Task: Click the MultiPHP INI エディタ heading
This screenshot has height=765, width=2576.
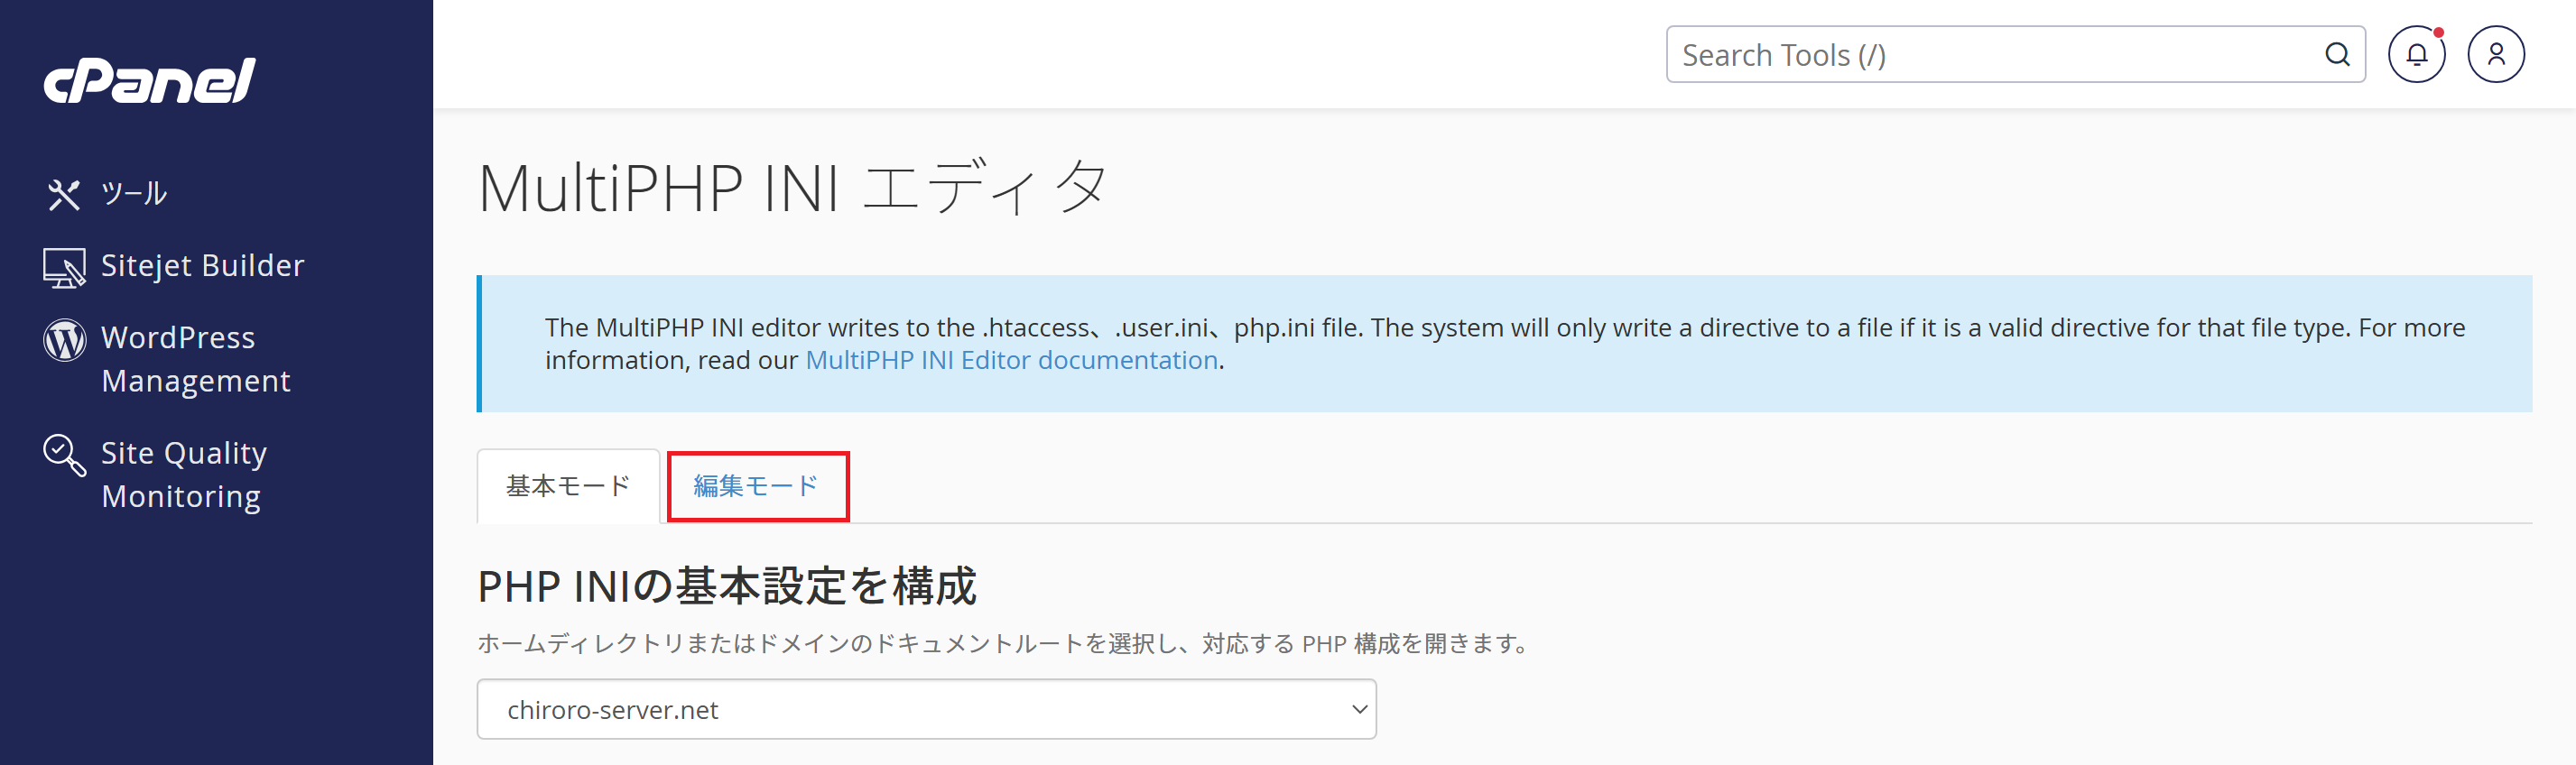Action: (793, 187)
